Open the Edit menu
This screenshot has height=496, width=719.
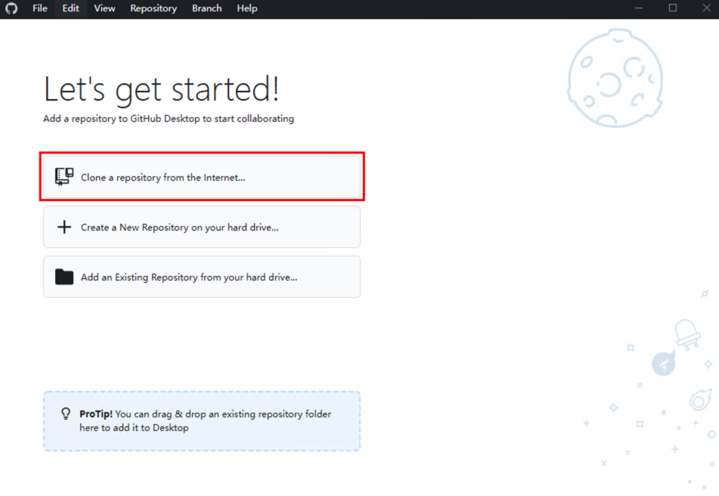[71, 8]
